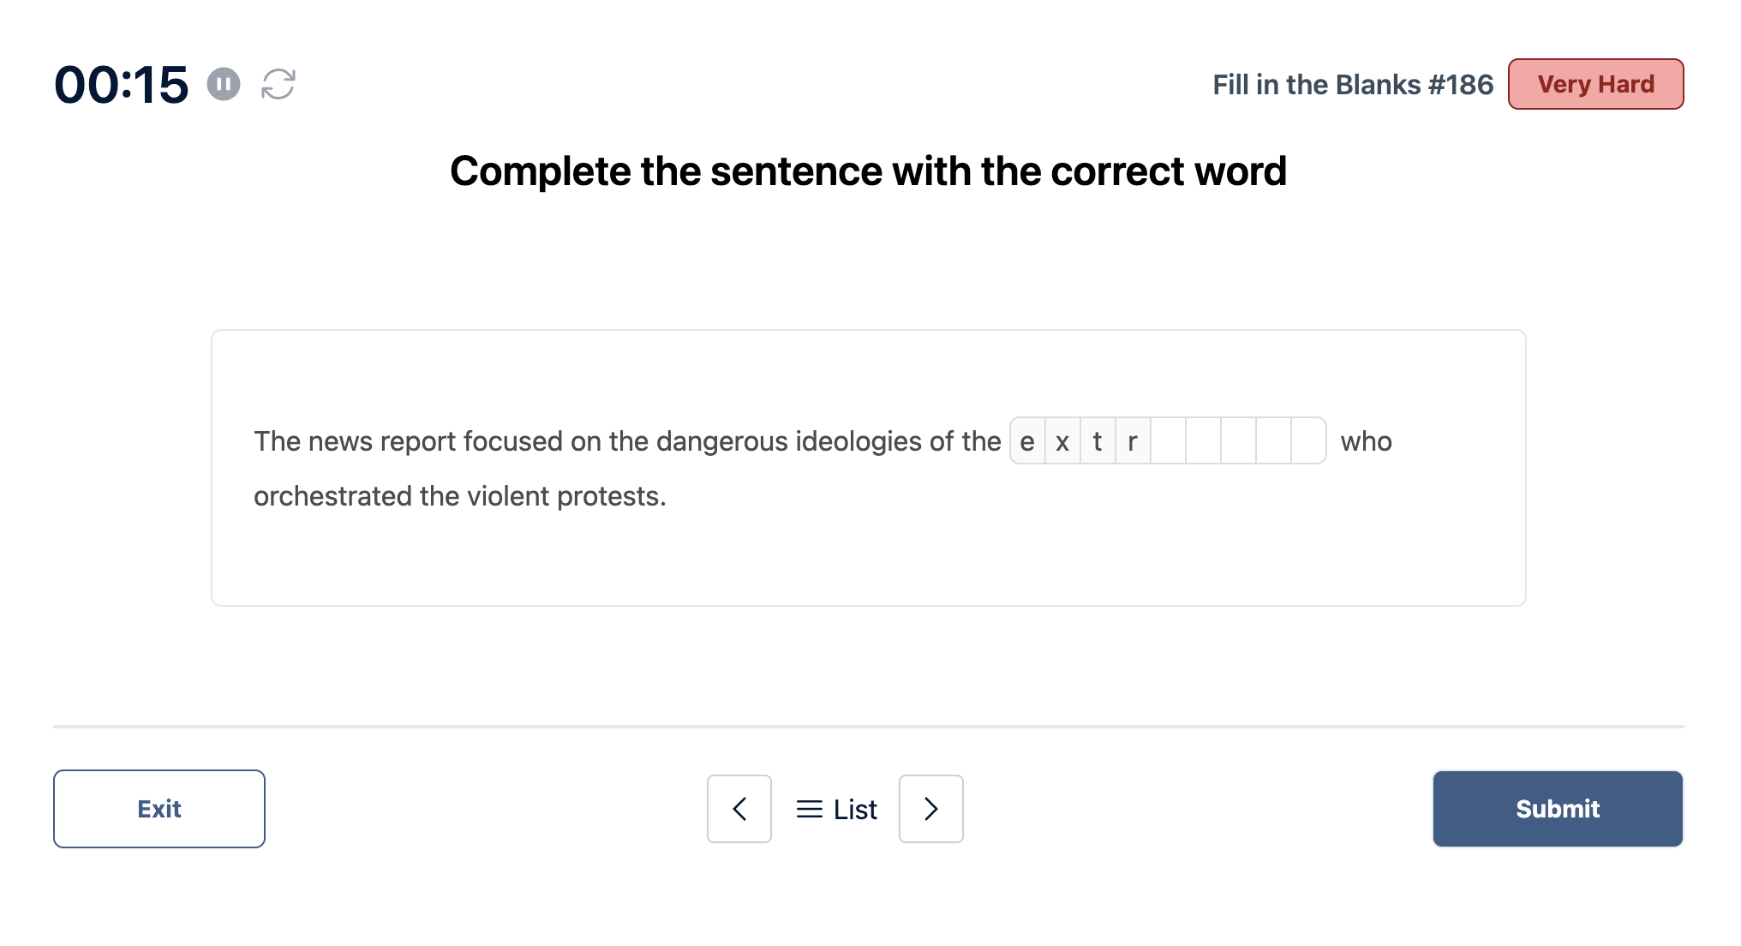The image size is (1741, 946).
Task: Expand next question via right chevron
Action: point(930,807)
